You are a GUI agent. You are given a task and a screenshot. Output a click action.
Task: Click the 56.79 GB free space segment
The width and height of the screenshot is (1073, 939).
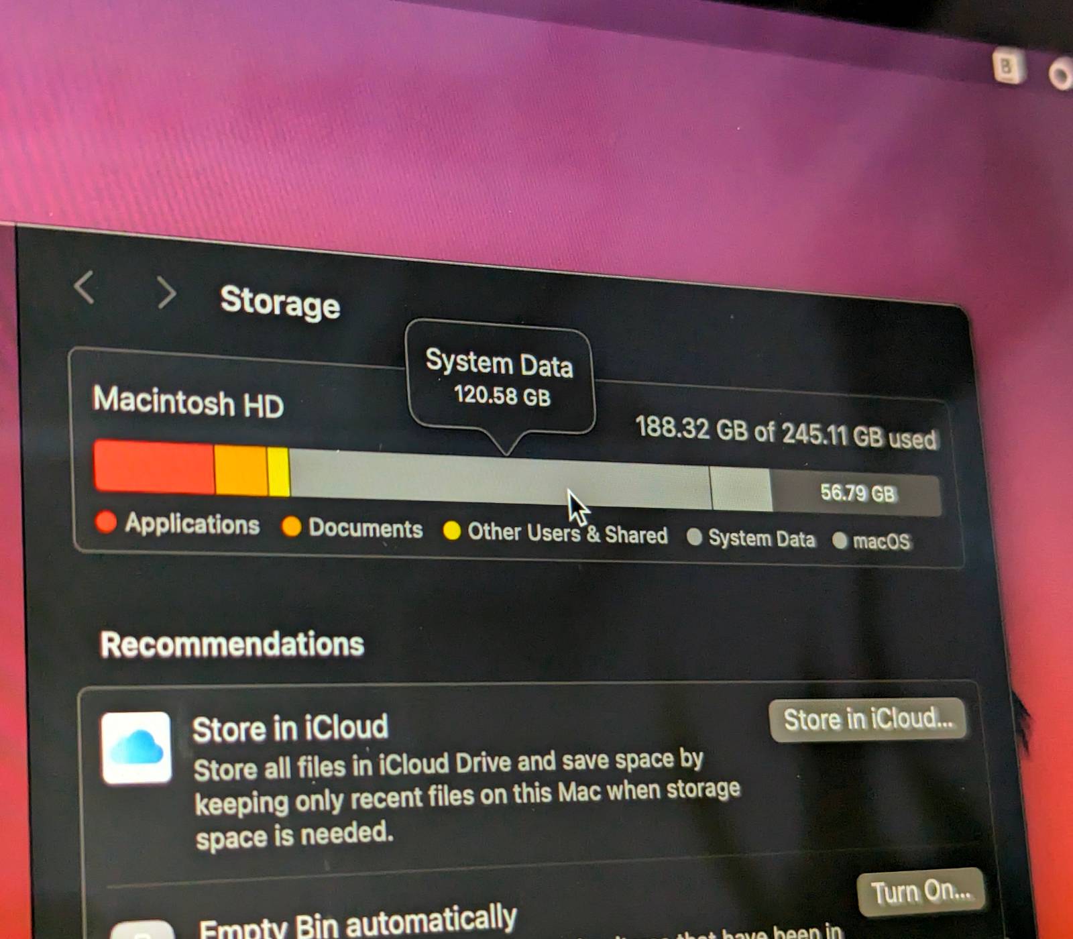856,494
